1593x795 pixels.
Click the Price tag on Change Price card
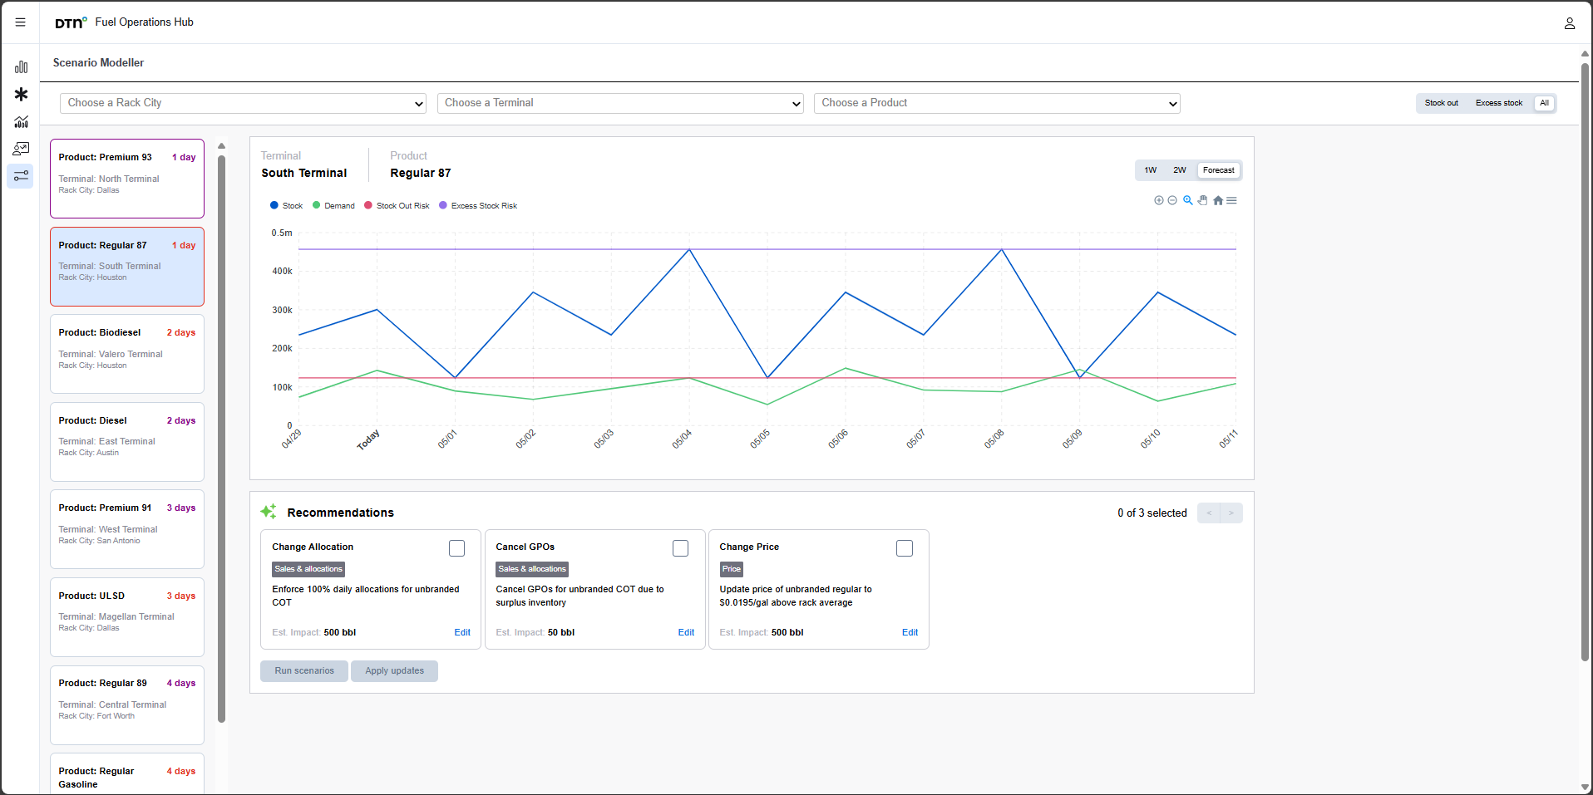[732, 569]
